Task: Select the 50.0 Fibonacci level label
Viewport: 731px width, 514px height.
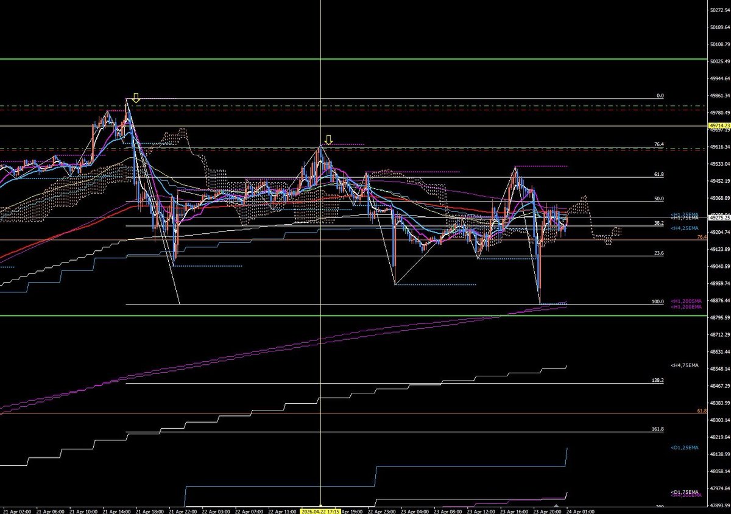Action: click(659, 199)
